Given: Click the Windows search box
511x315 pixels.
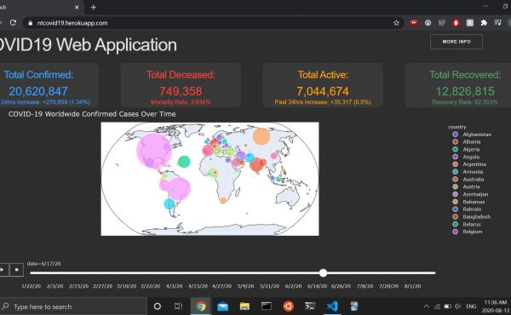Looking at the screenshot, I should [73, 306].
